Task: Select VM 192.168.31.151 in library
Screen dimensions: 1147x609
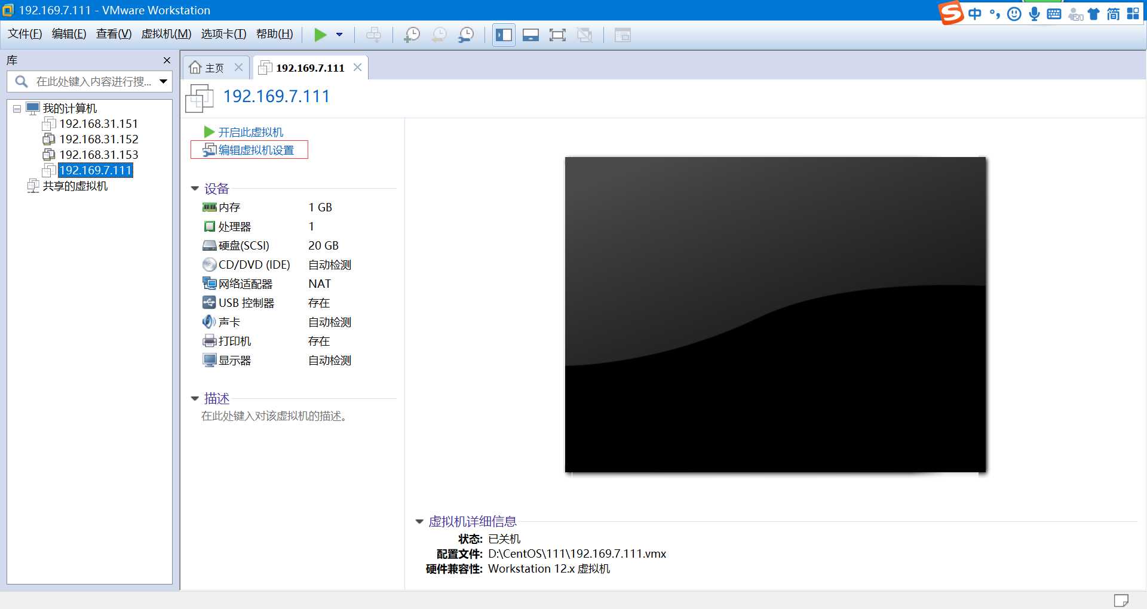Action: click(99, 124)
